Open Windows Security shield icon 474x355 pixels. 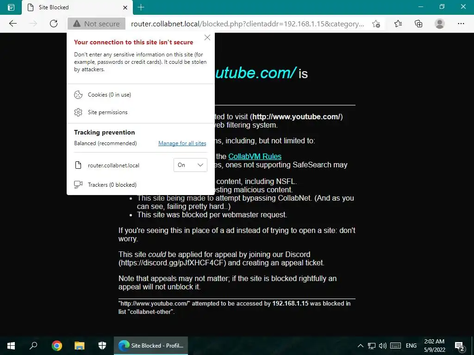pos(102,346)
